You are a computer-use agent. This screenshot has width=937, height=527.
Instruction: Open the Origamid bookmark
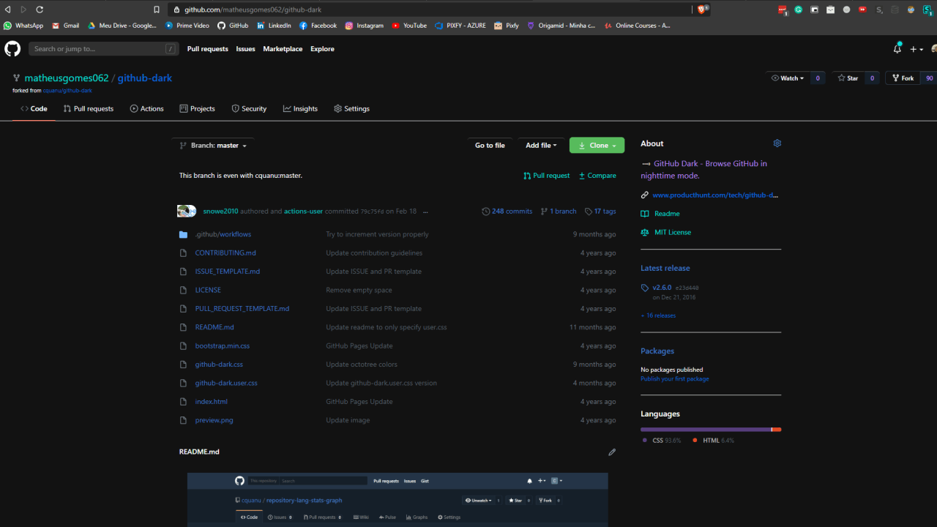[561, 26]
